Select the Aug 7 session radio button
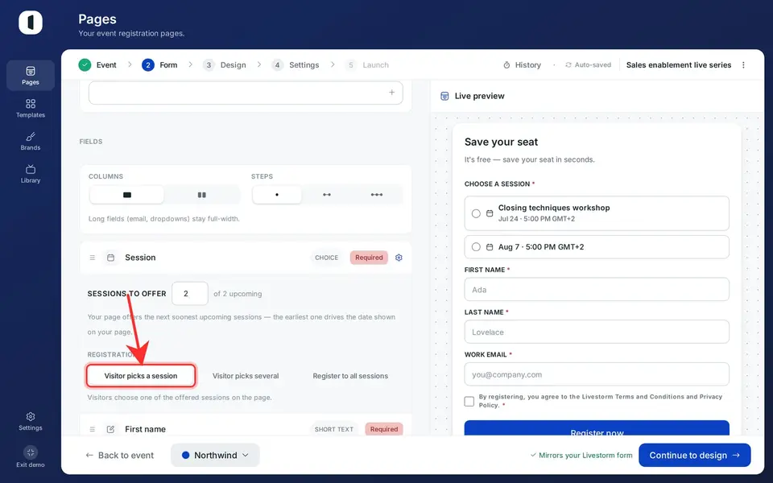This screenshot has height=483, width=773. click(x=476, y=247)
